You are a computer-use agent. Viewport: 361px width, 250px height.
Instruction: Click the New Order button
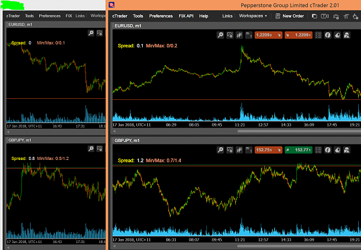point(289,16)
